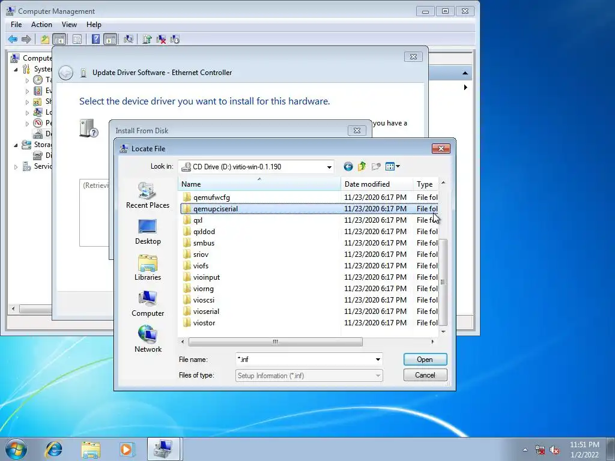Open Action menu in Computer Management

41,24
